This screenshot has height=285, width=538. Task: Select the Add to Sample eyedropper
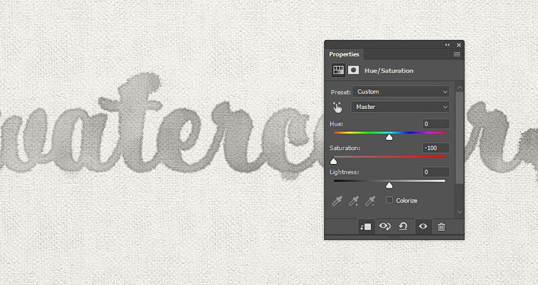click(353, 201)
